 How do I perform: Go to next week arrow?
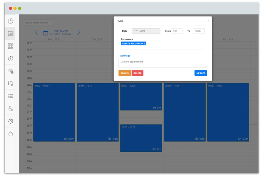tap(78, 32)
